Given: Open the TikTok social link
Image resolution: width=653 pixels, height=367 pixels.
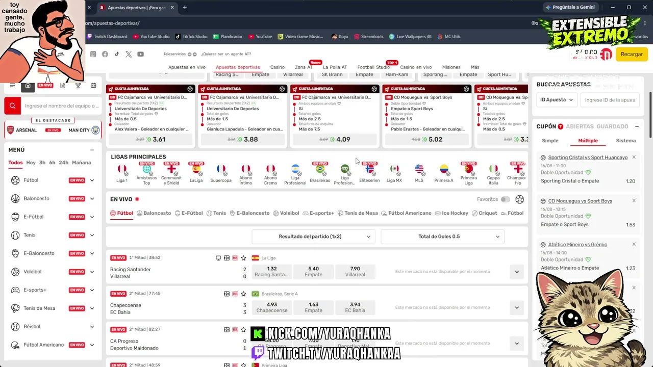Looking at the screenshot, I should 117,54.
